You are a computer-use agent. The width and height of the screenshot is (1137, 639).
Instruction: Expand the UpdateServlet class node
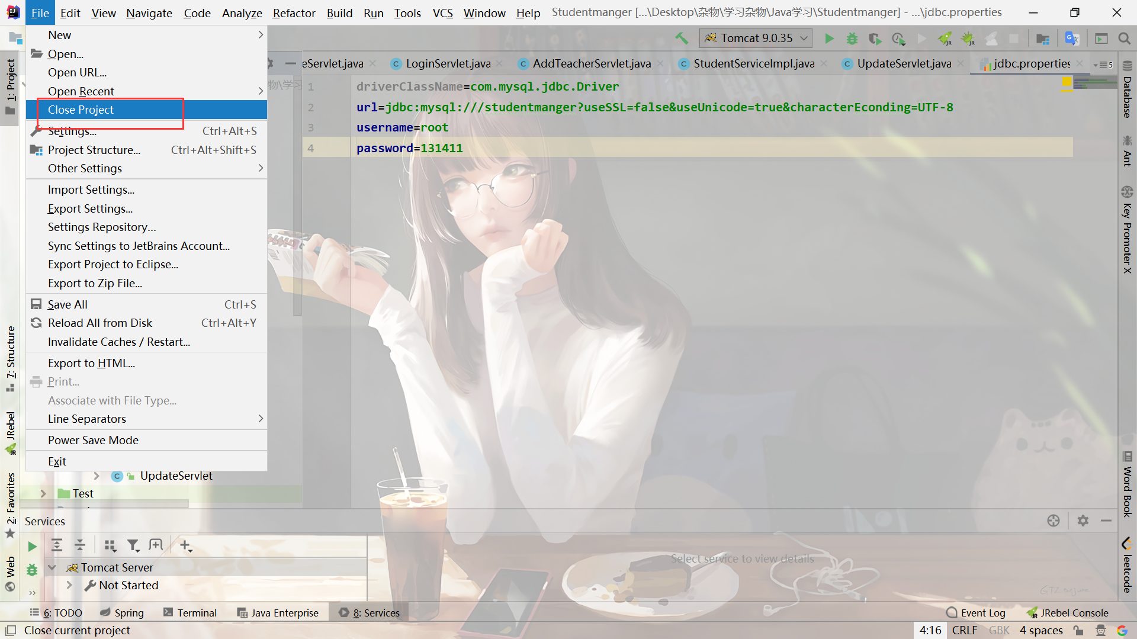point(97,476)
